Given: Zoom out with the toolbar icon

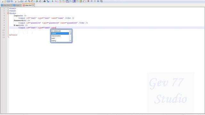Looking at the screenshot, I should click(x=56, y=1).
